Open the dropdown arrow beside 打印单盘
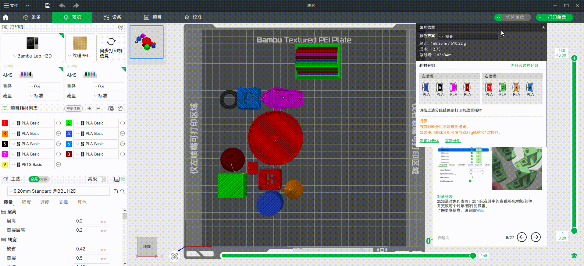This screenshot has height=266, width=584. click(540, 17)
